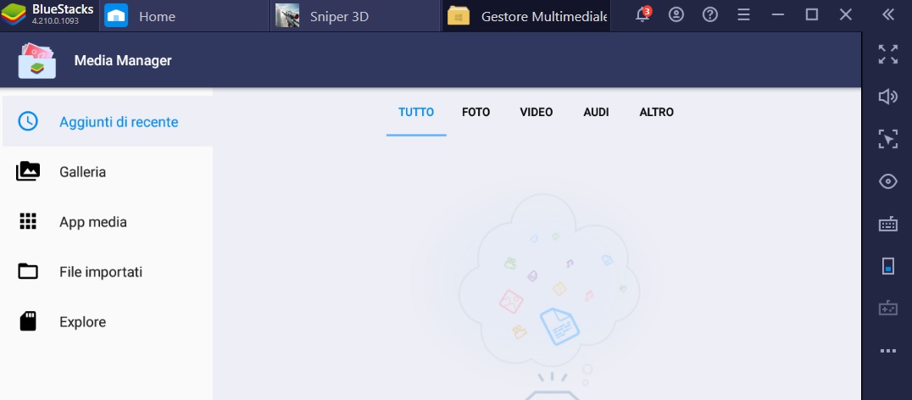Open Galleria in the left sidebar
This screenshot has height=400, width=912.
82,172
